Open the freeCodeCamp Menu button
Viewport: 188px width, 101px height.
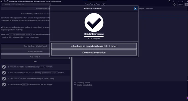[181, 4]
